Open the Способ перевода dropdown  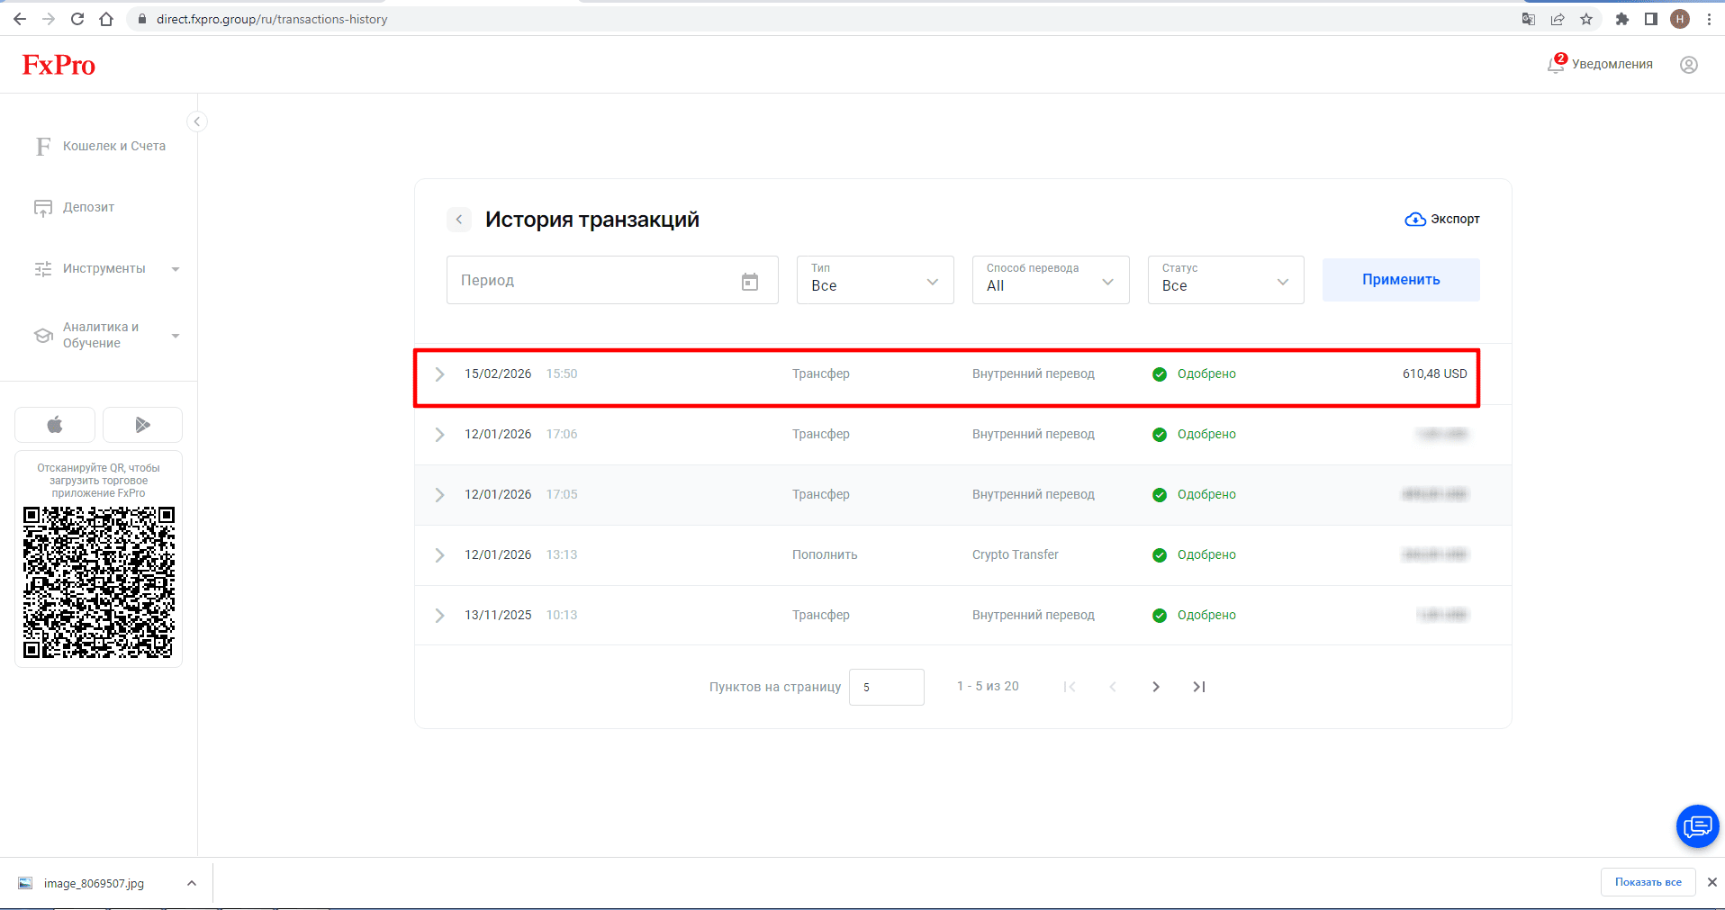tap(1051, 280)
